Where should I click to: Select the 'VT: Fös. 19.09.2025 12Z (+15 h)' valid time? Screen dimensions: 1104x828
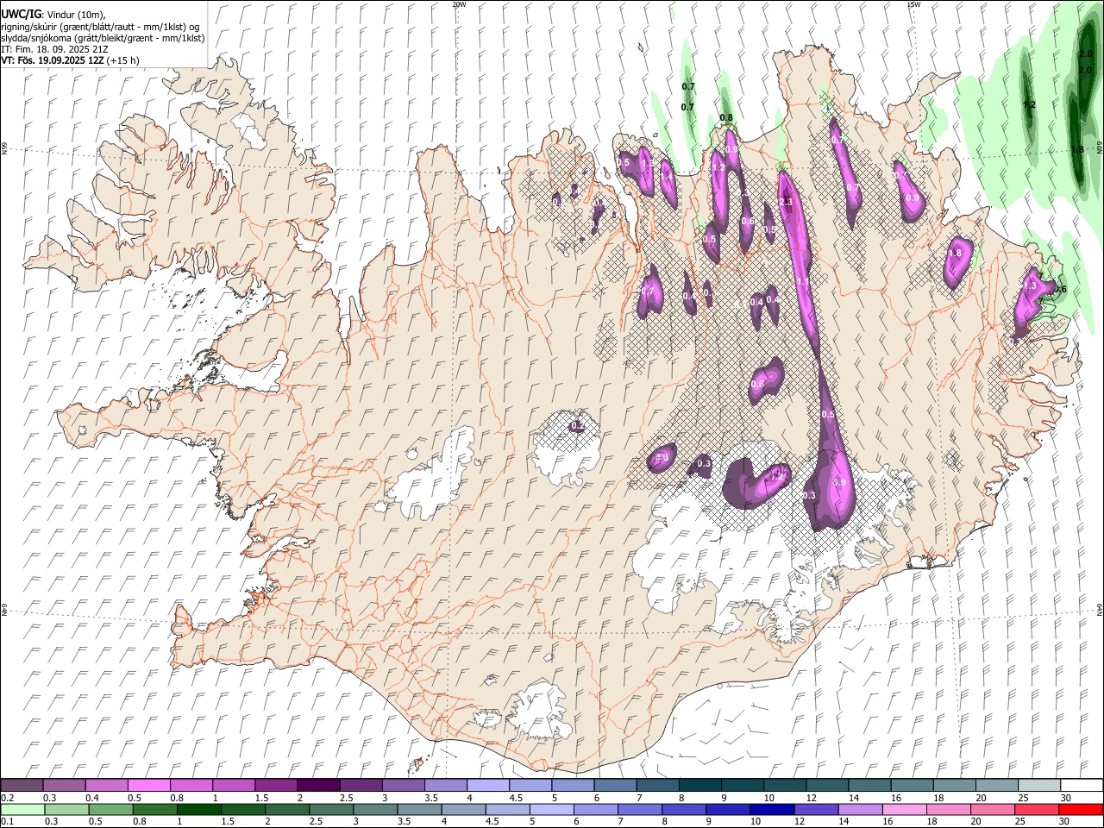click(70, 60)
